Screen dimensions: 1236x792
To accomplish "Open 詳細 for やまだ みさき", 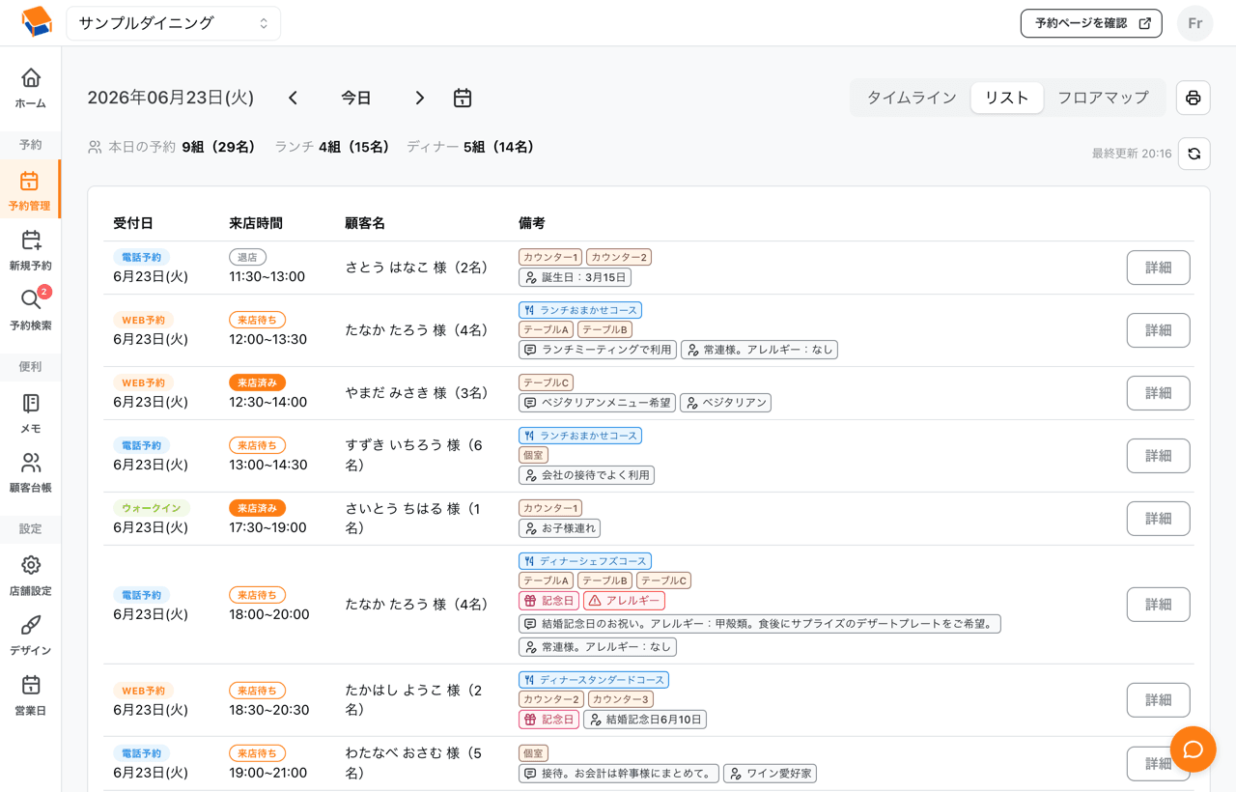I will coord(1158,393).
